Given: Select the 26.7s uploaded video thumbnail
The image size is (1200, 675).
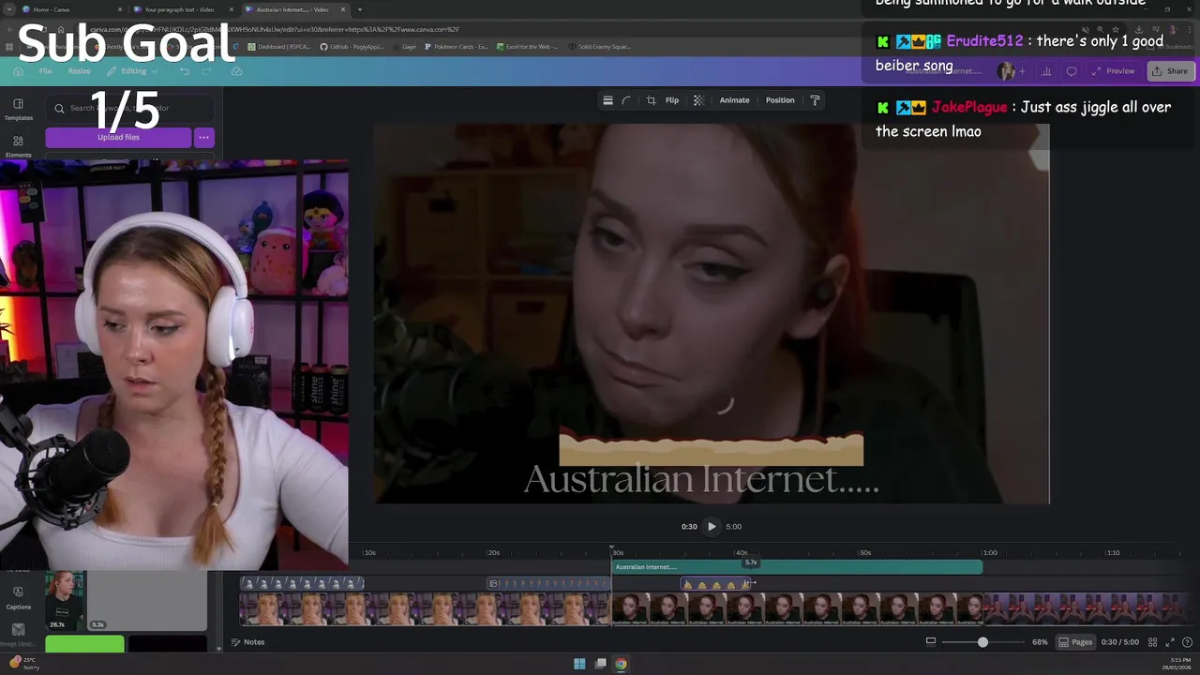Looking at the screenshot, I should 65,601.
